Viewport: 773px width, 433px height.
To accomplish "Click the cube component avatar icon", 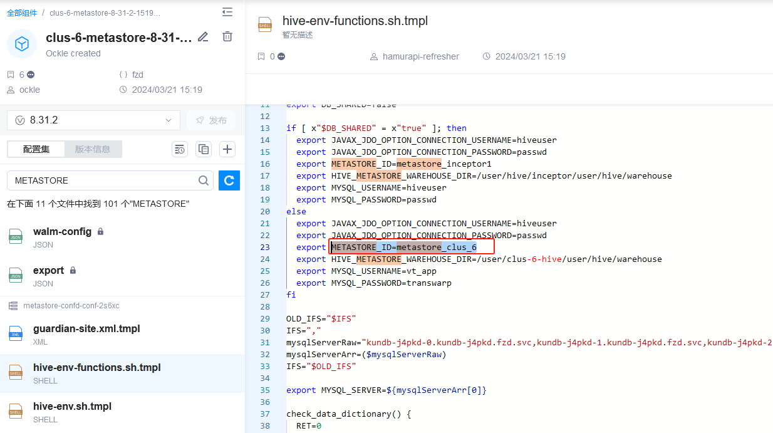I will pos(22,44).
